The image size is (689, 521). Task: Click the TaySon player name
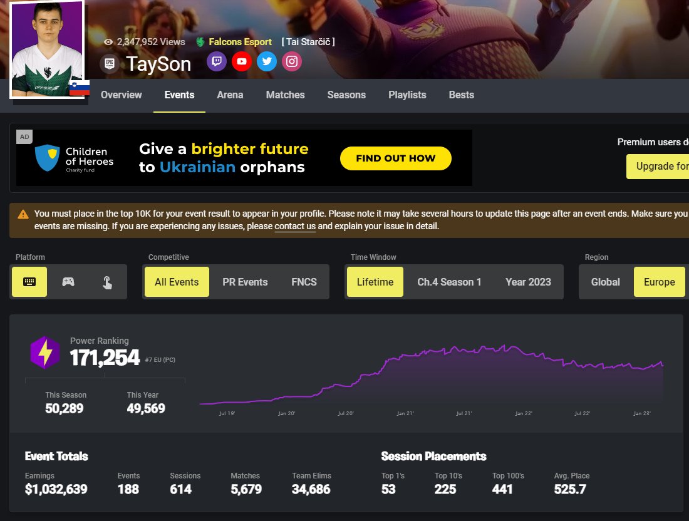tap(158, 64)
